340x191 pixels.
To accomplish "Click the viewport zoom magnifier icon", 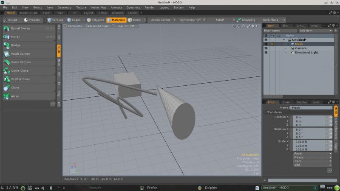I will 244,26.
